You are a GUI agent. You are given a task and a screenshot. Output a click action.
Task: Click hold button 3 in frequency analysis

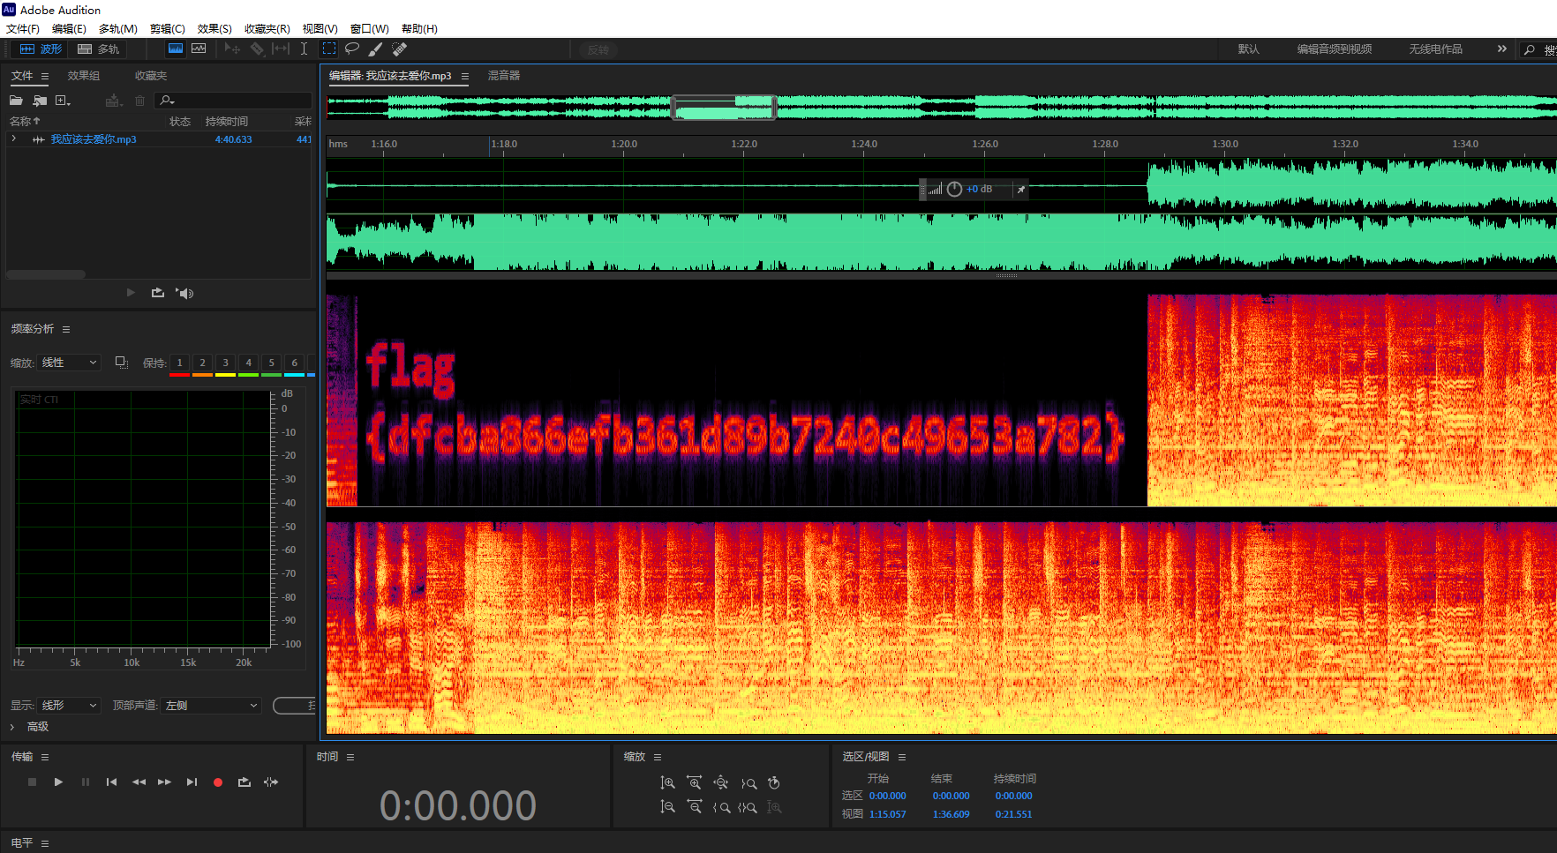click(x=225, y=363)
